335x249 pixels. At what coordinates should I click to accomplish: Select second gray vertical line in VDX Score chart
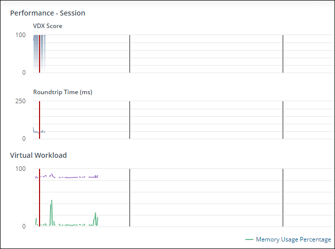pos(283,54)
